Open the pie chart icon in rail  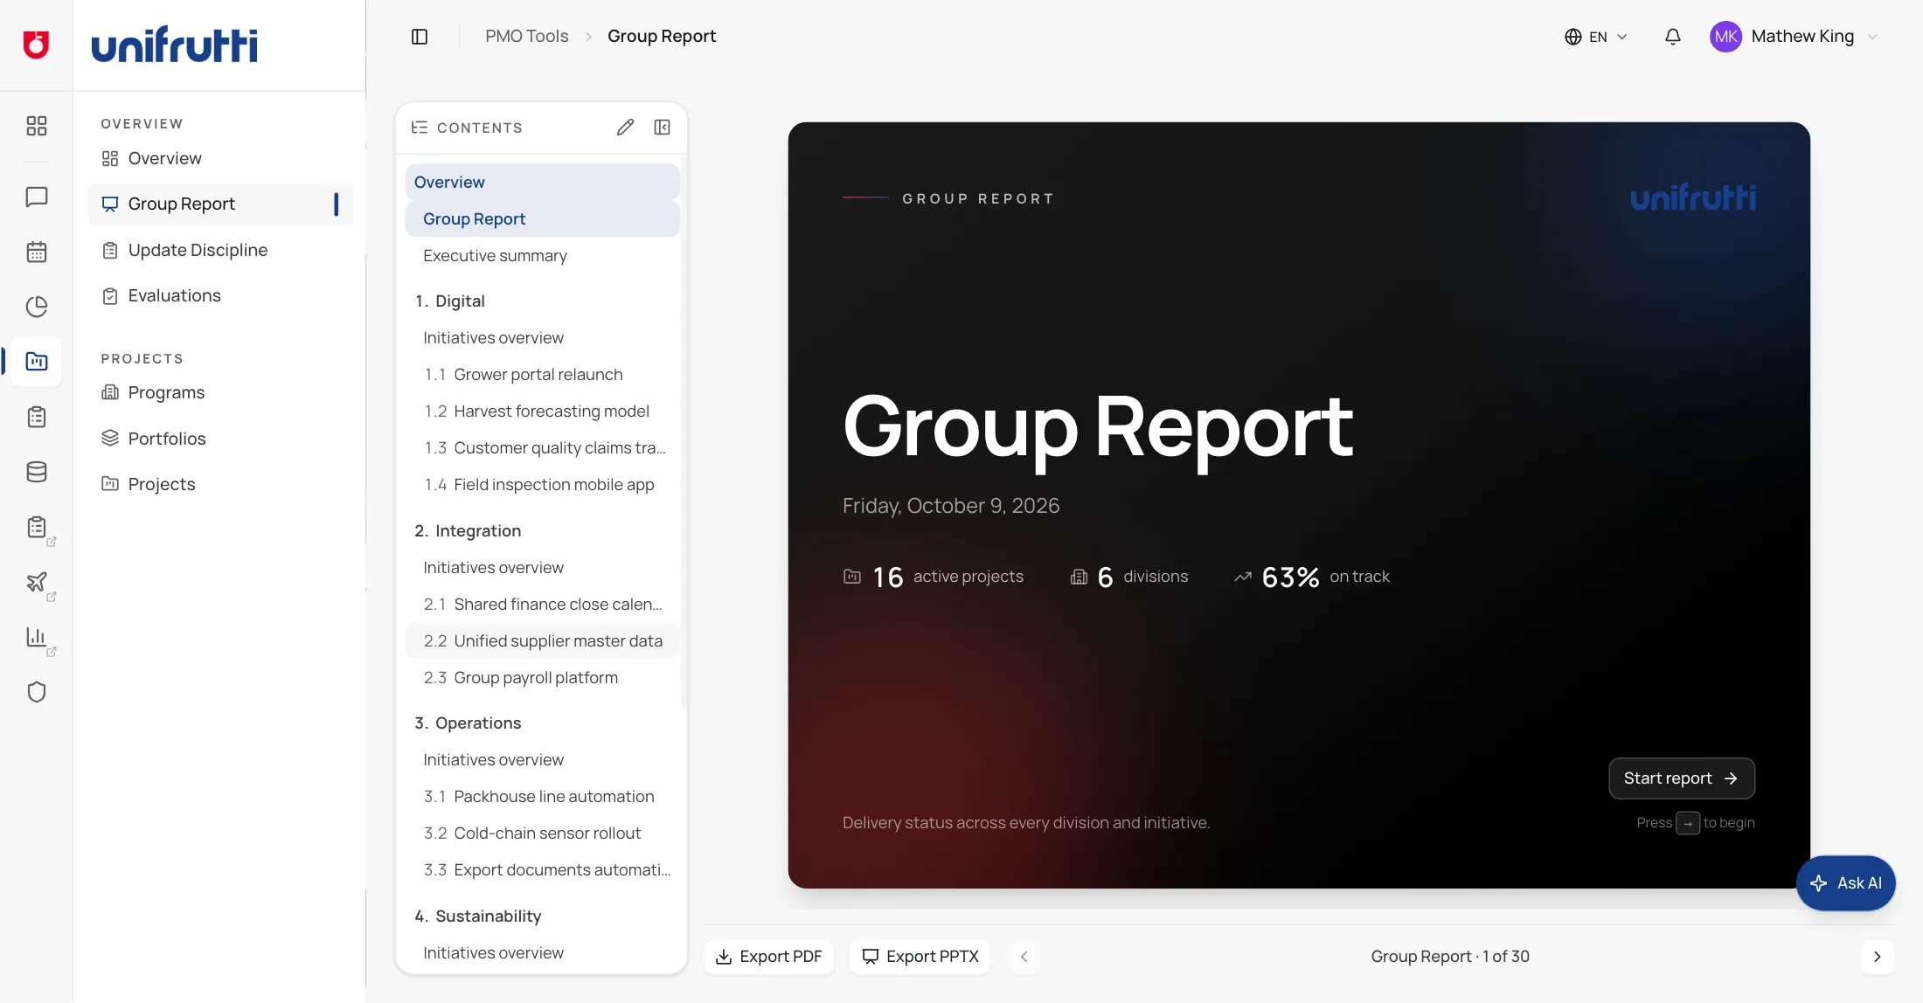point(36,307)
